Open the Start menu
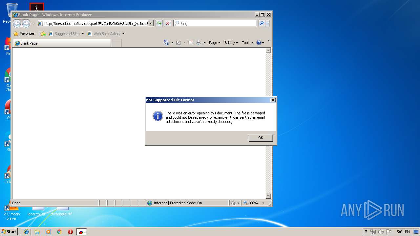The image size is (420, 236). (x=9, y=231)
